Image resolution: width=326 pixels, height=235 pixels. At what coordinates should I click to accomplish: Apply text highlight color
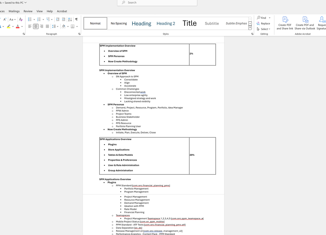[9, 26]
